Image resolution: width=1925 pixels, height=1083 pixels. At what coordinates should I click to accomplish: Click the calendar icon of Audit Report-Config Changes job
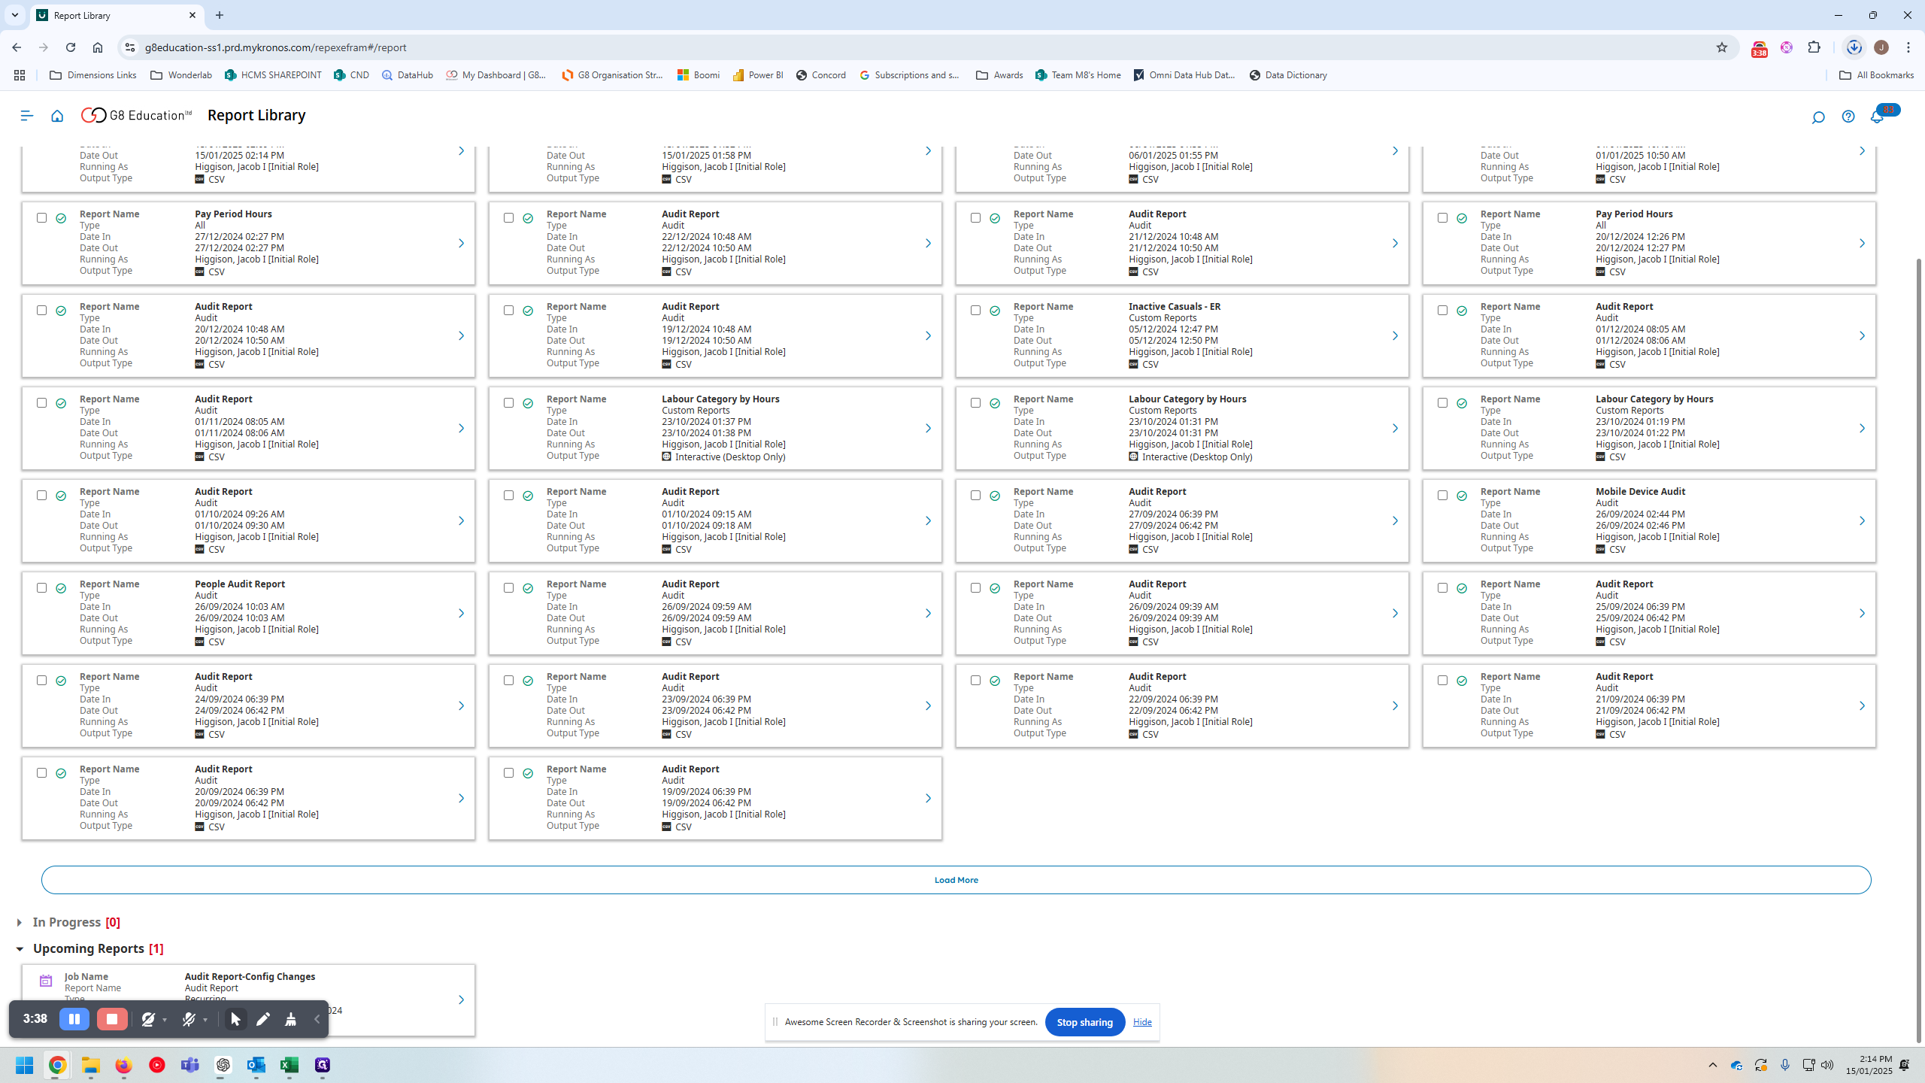click(x=46, y=981)
